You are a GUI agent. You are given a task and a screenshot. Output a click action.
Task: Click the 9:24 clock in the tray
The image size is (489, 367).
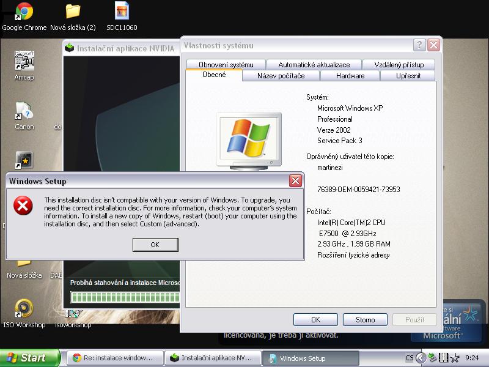coord(472,358)
